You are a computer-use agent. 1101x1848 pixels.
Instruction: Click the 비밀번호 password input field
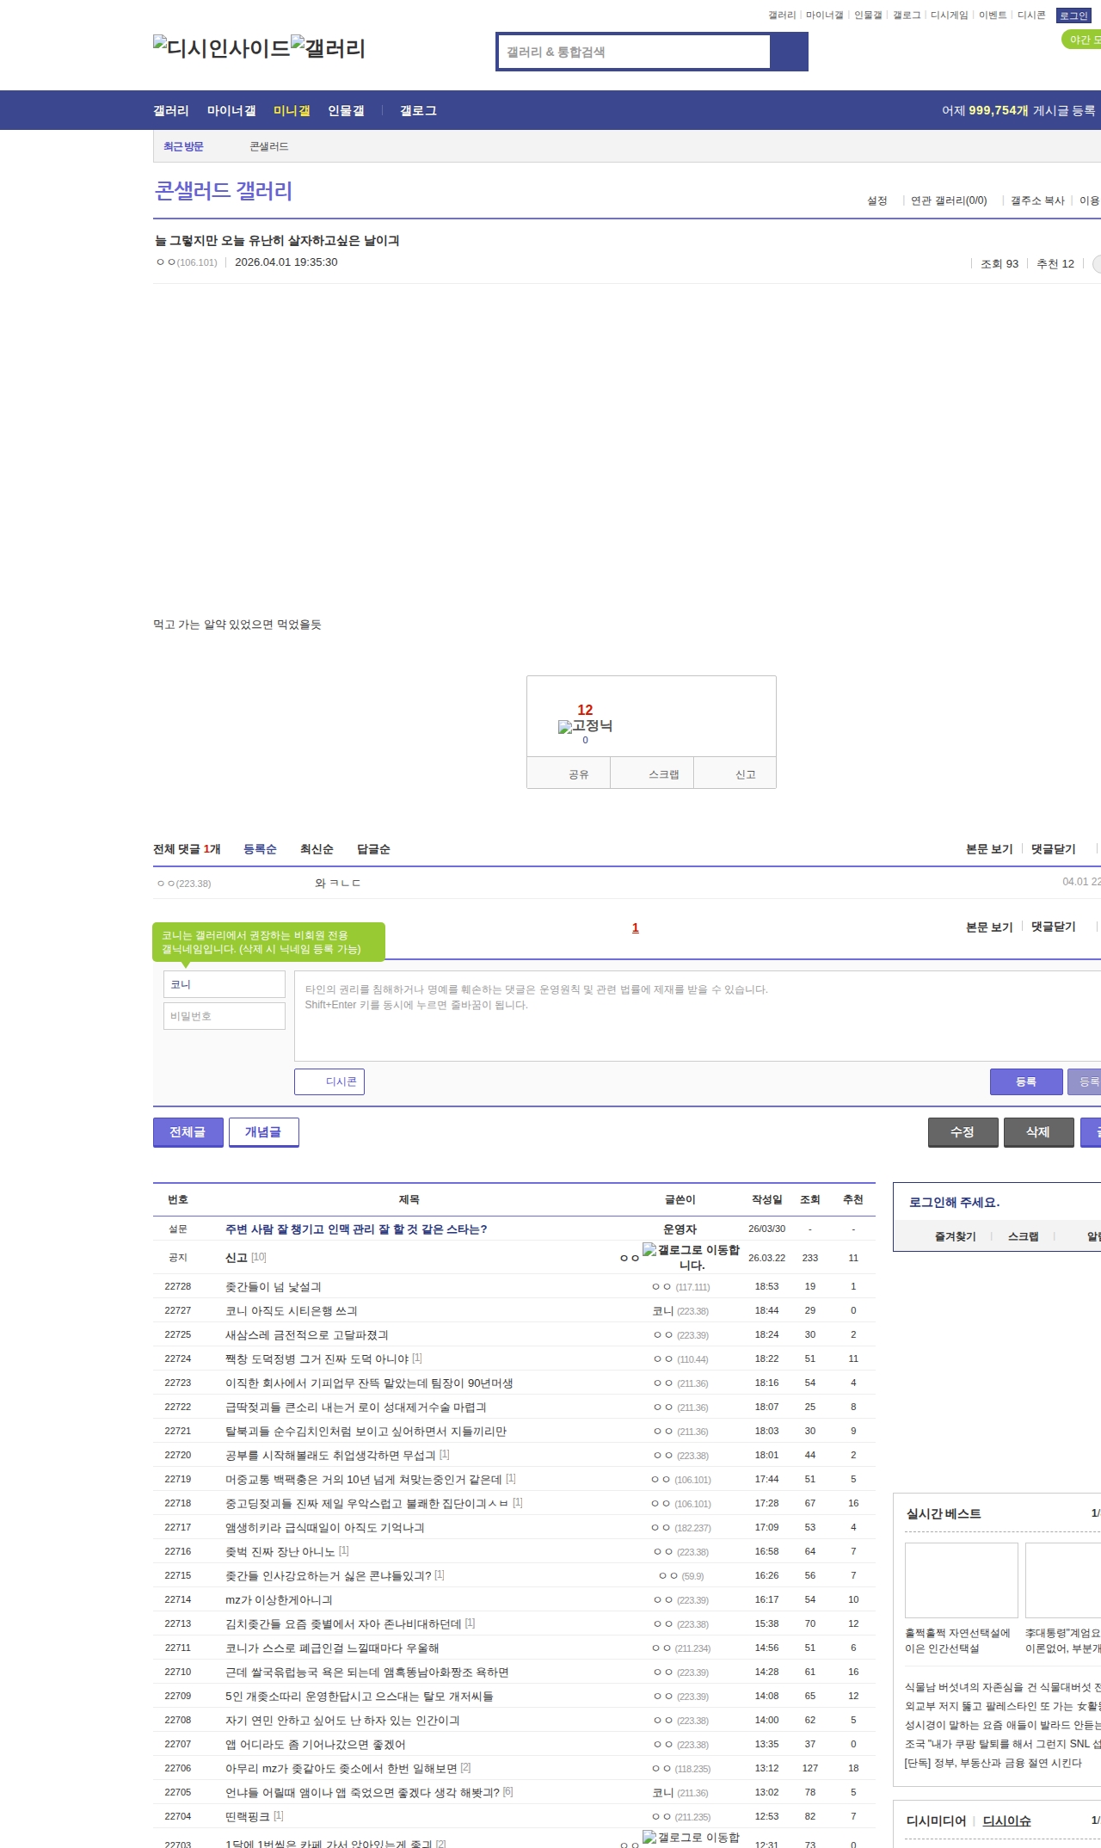[x=225, y=1016]
